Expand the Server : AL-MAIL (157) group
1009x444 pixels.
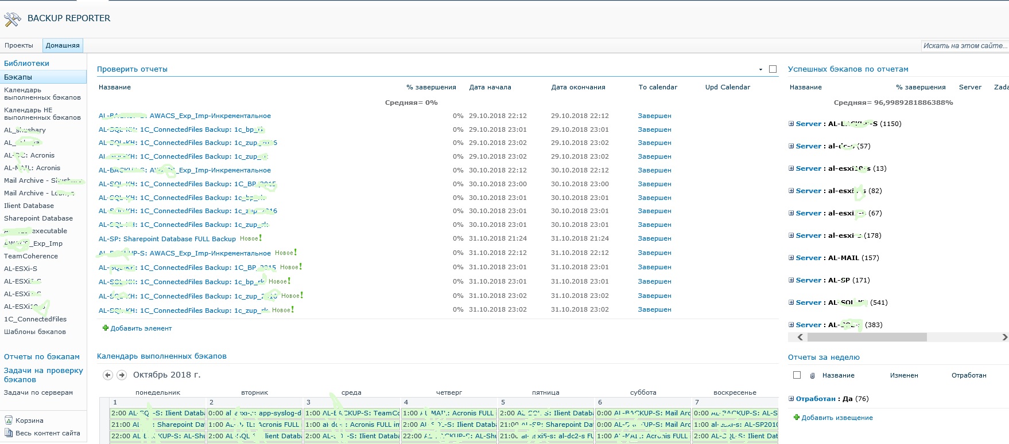coord(791,258)
